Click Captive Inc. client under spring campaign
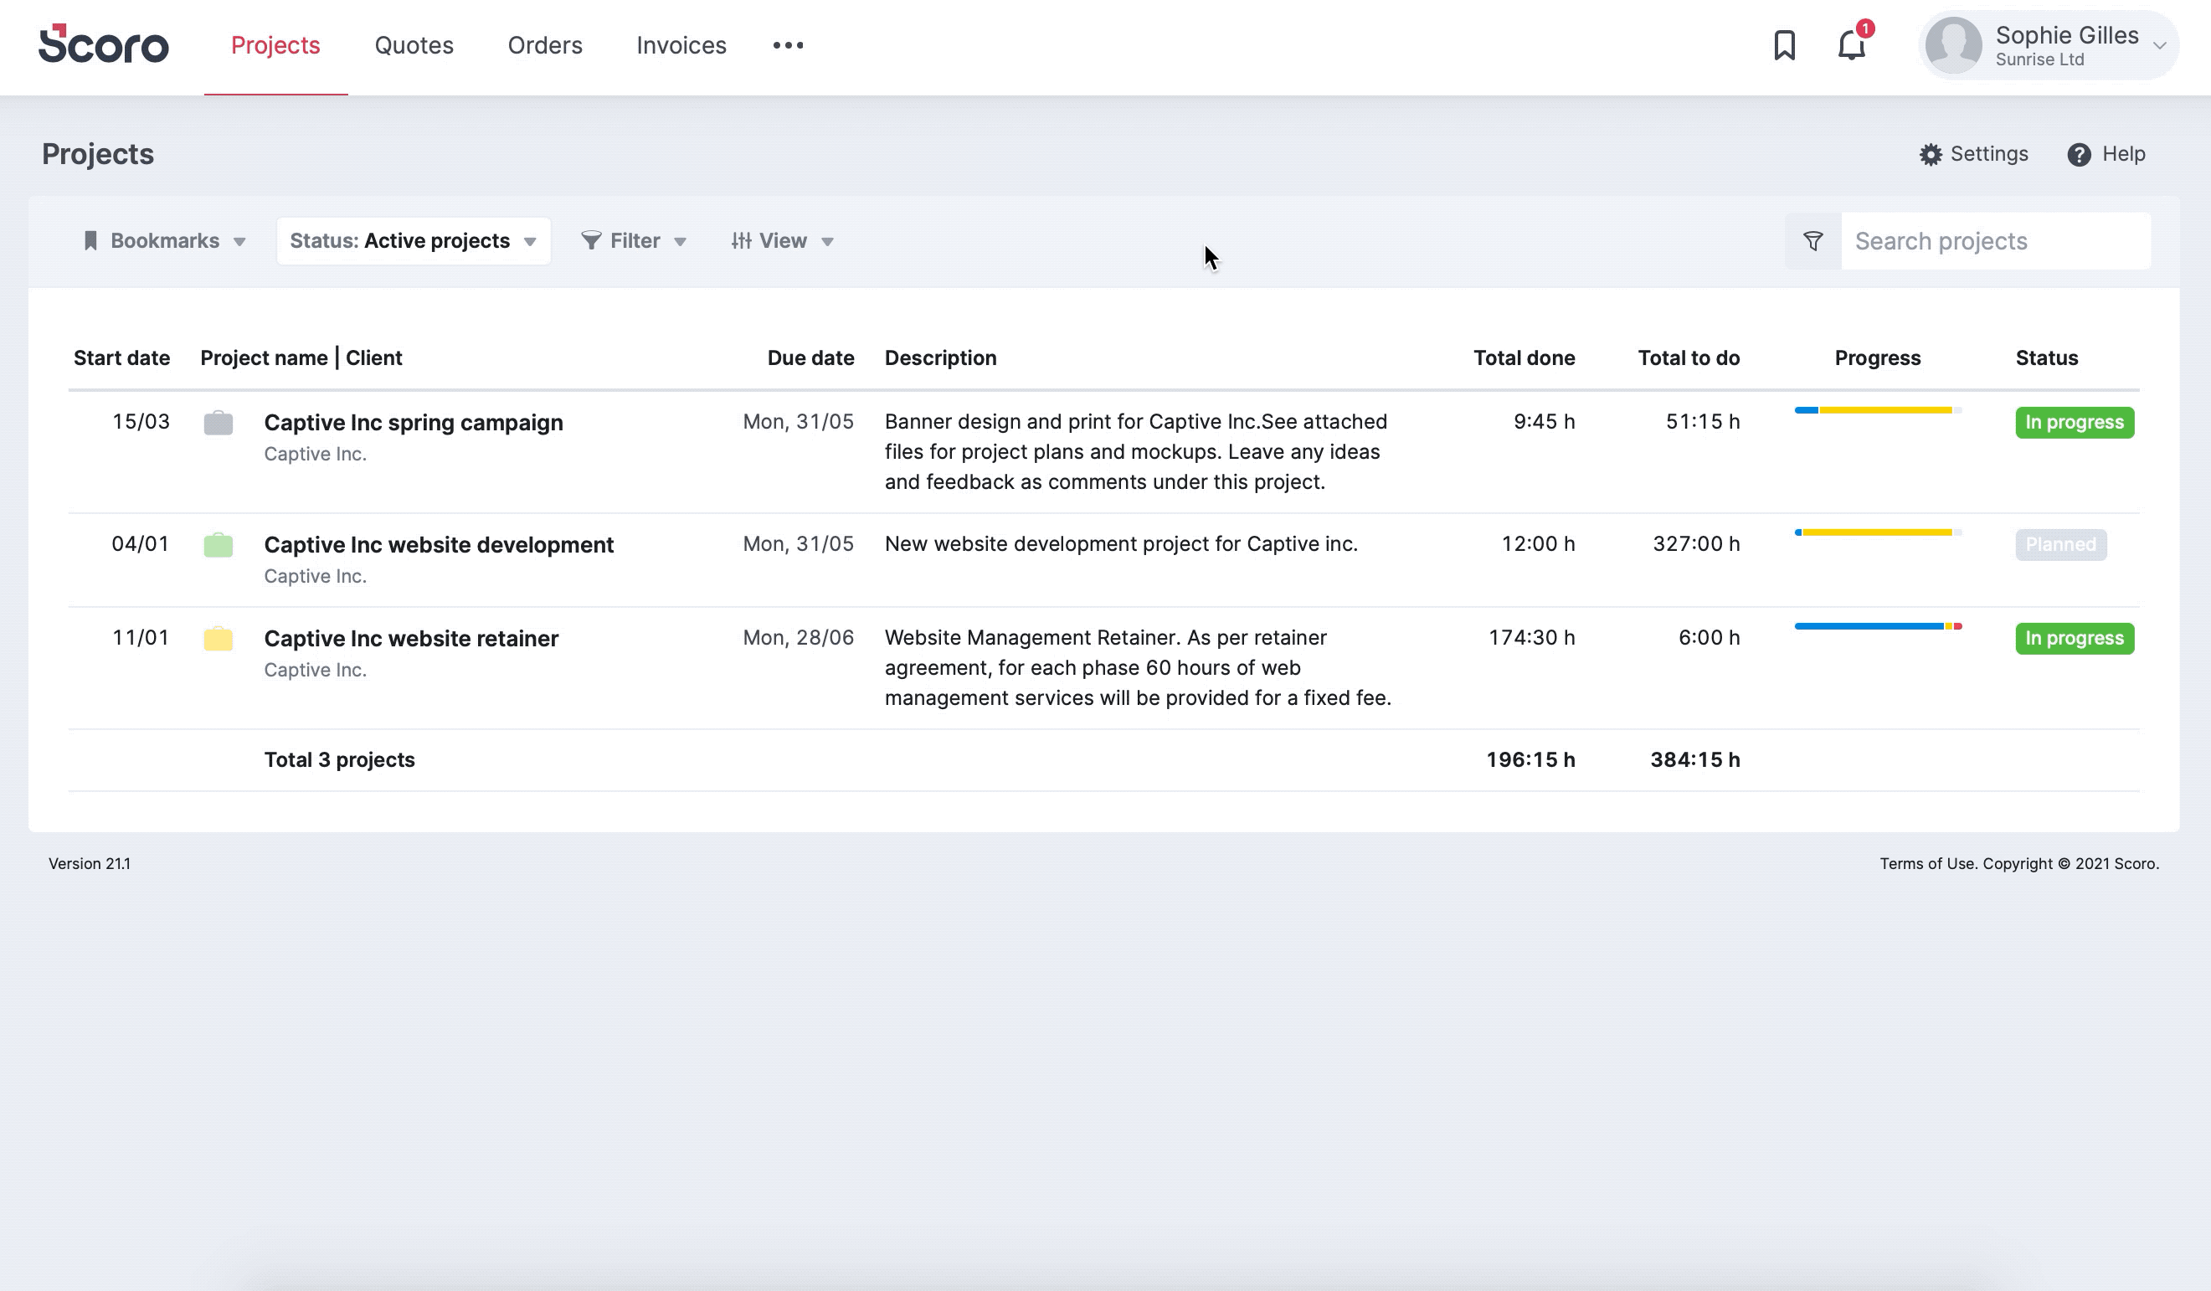 pyautogui.click(x=315, y=455)
